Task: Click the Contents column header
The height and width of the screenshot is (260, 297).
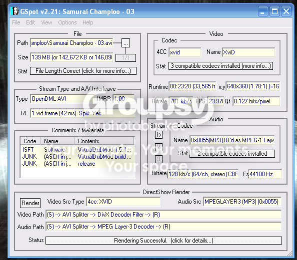Action: 104,141
